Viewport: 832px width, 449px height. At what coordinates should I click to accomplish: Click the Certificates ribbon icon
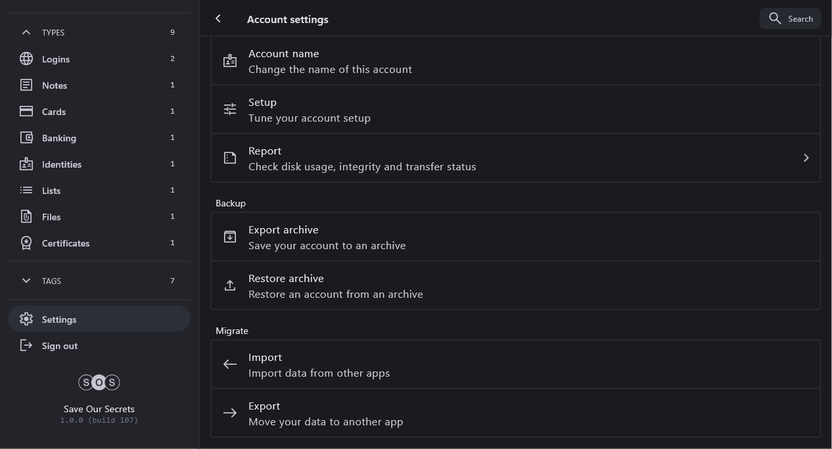click(x=26, y=243)
